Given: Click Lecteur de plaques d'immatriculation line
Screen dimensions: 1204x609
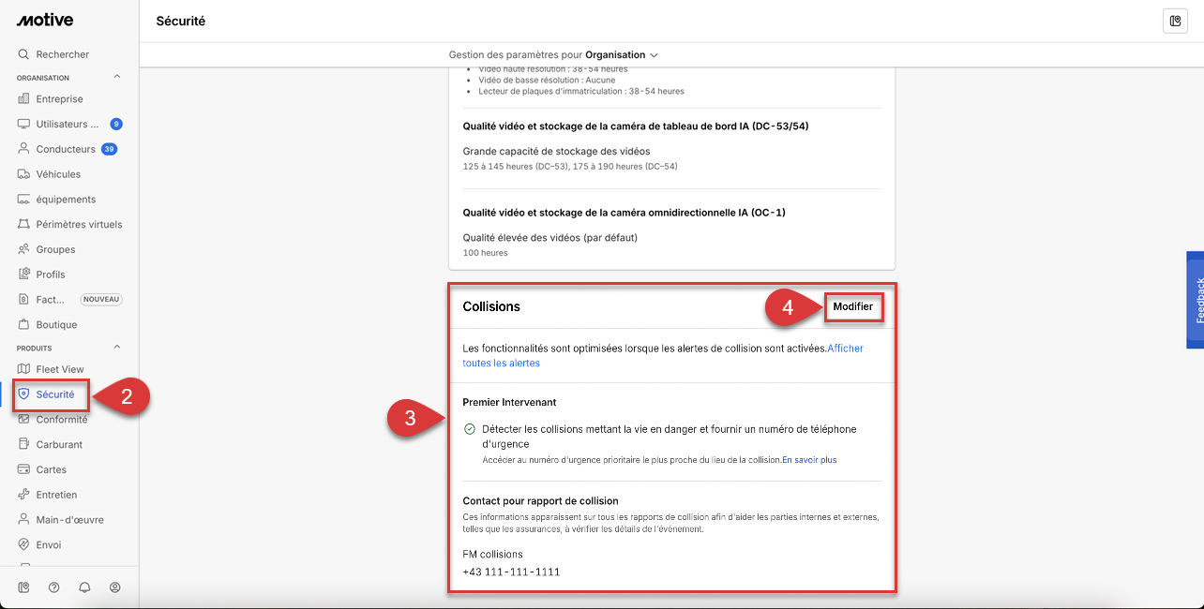Looking at the screenshot, I should click(581, 91).
